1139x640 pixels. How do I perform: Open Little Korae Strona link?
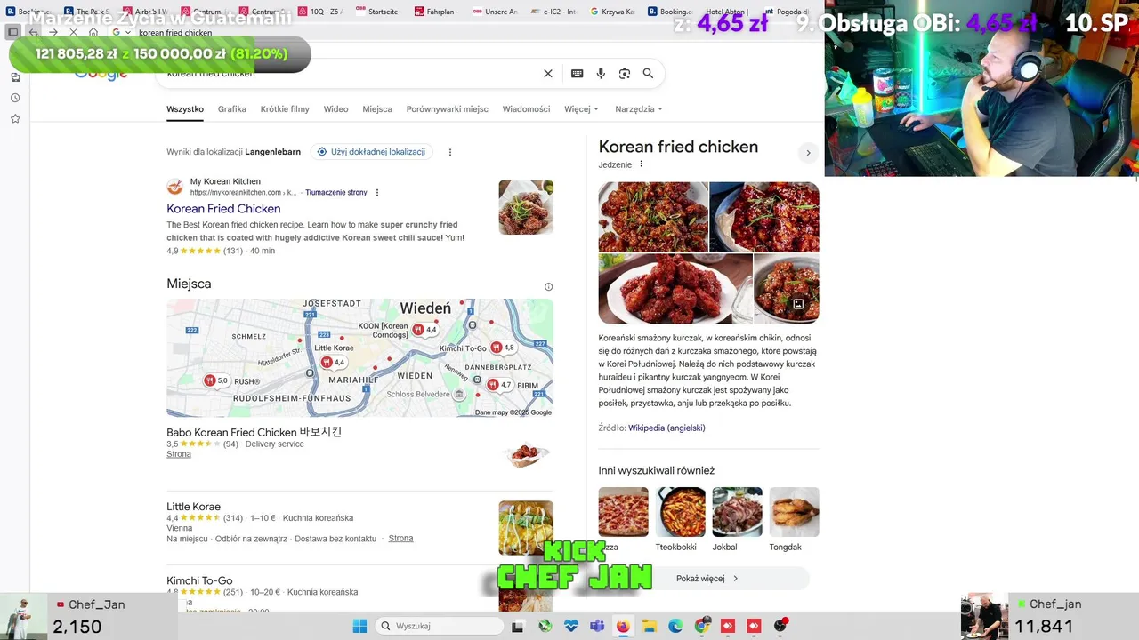400,539
